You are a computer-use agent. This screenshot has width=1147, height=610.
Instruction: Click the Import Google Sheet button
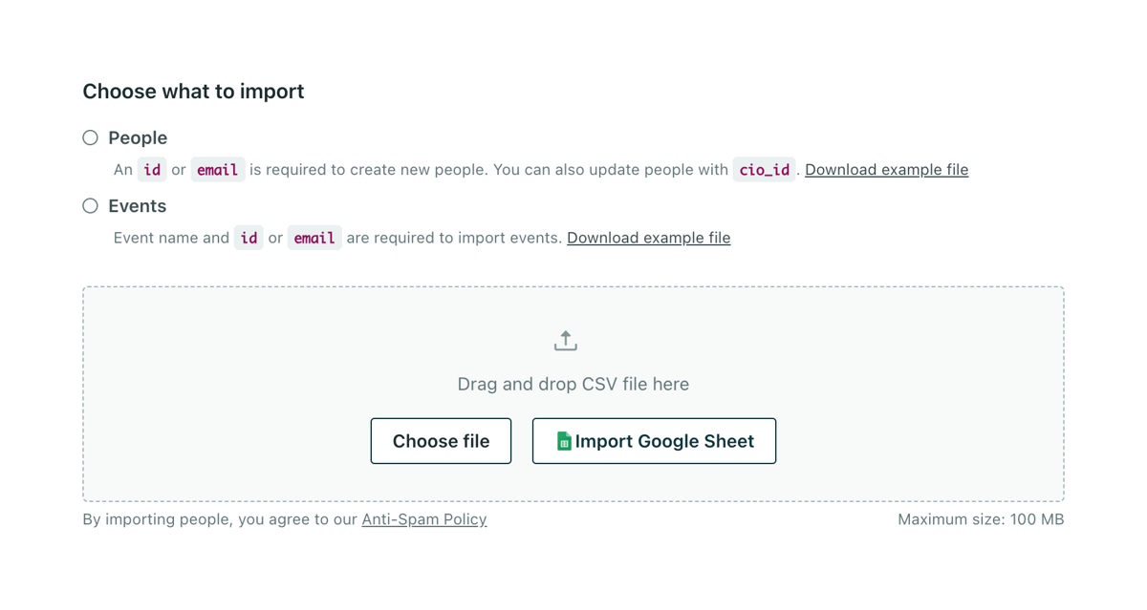click(x=654, y=440)
